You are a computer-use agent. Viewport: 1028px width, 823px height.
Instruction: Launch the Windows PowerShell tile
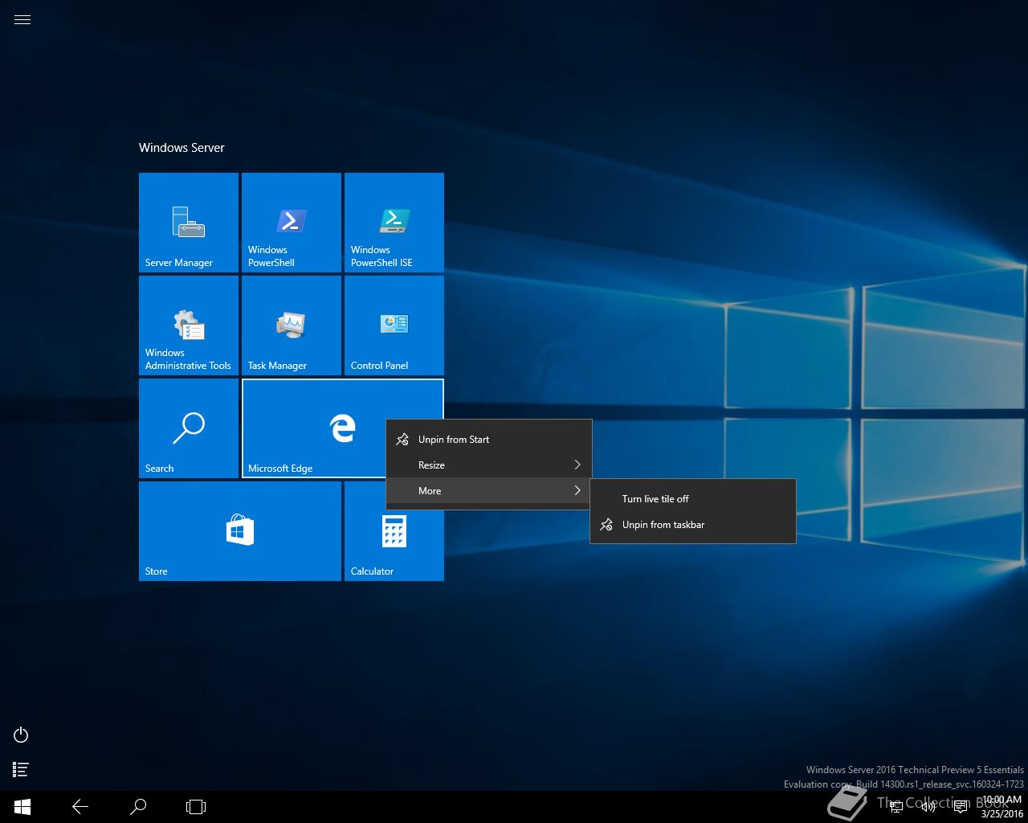[292, 223]
